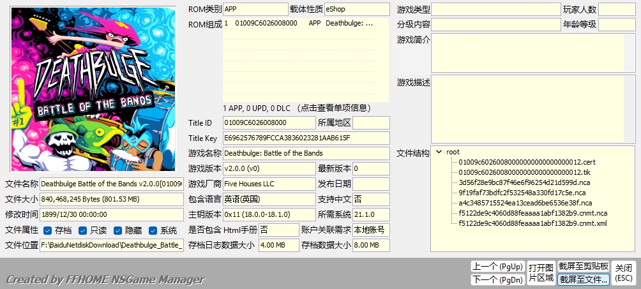The height and width of the screenshot is (289, 641).
Task: Click the 存档日志数据大小 field 4.00 MB
Action: (x=279, y=245)
